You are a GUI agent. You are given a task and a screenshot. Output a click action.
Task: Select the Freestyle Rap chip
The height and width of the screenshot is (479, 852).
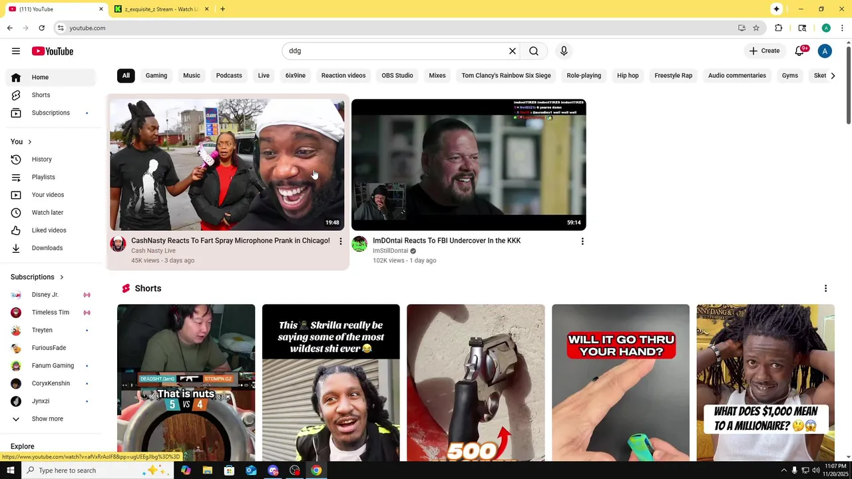coord(673,76)
